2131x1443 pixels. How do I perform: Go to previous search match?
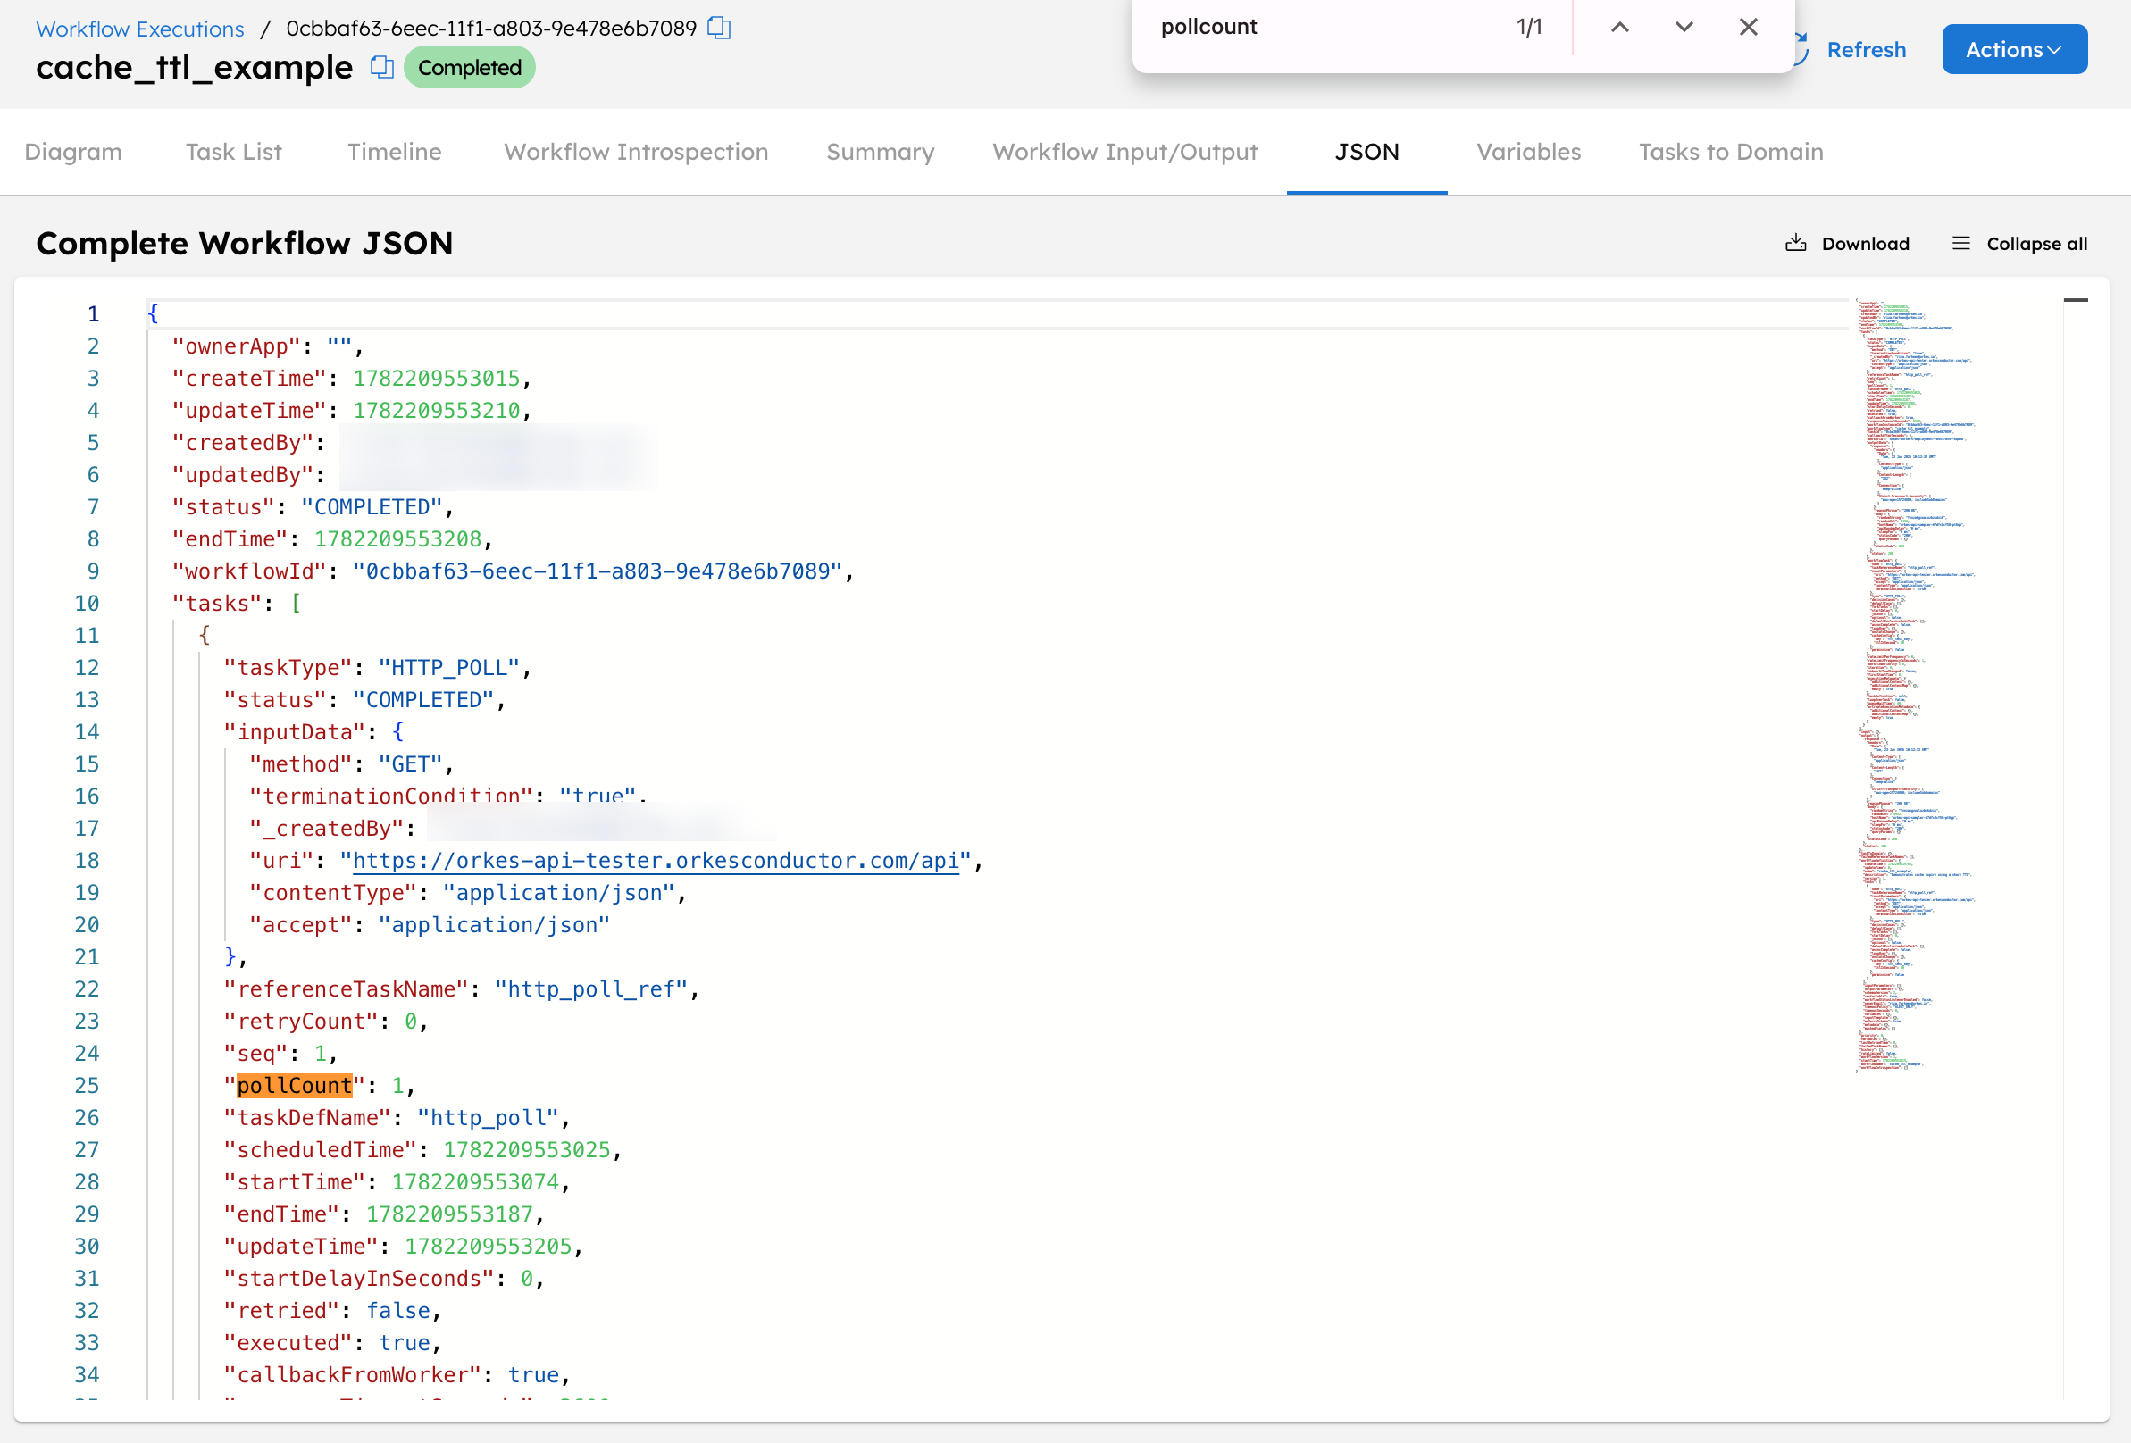1620,28
